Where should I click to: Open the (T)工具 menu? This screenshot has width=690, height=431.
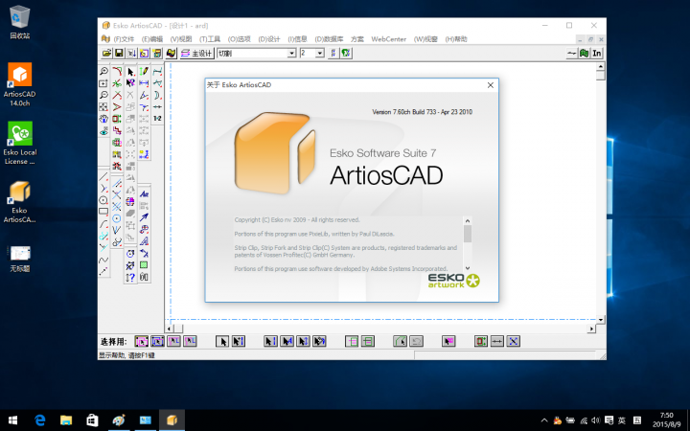coord(210,39)
